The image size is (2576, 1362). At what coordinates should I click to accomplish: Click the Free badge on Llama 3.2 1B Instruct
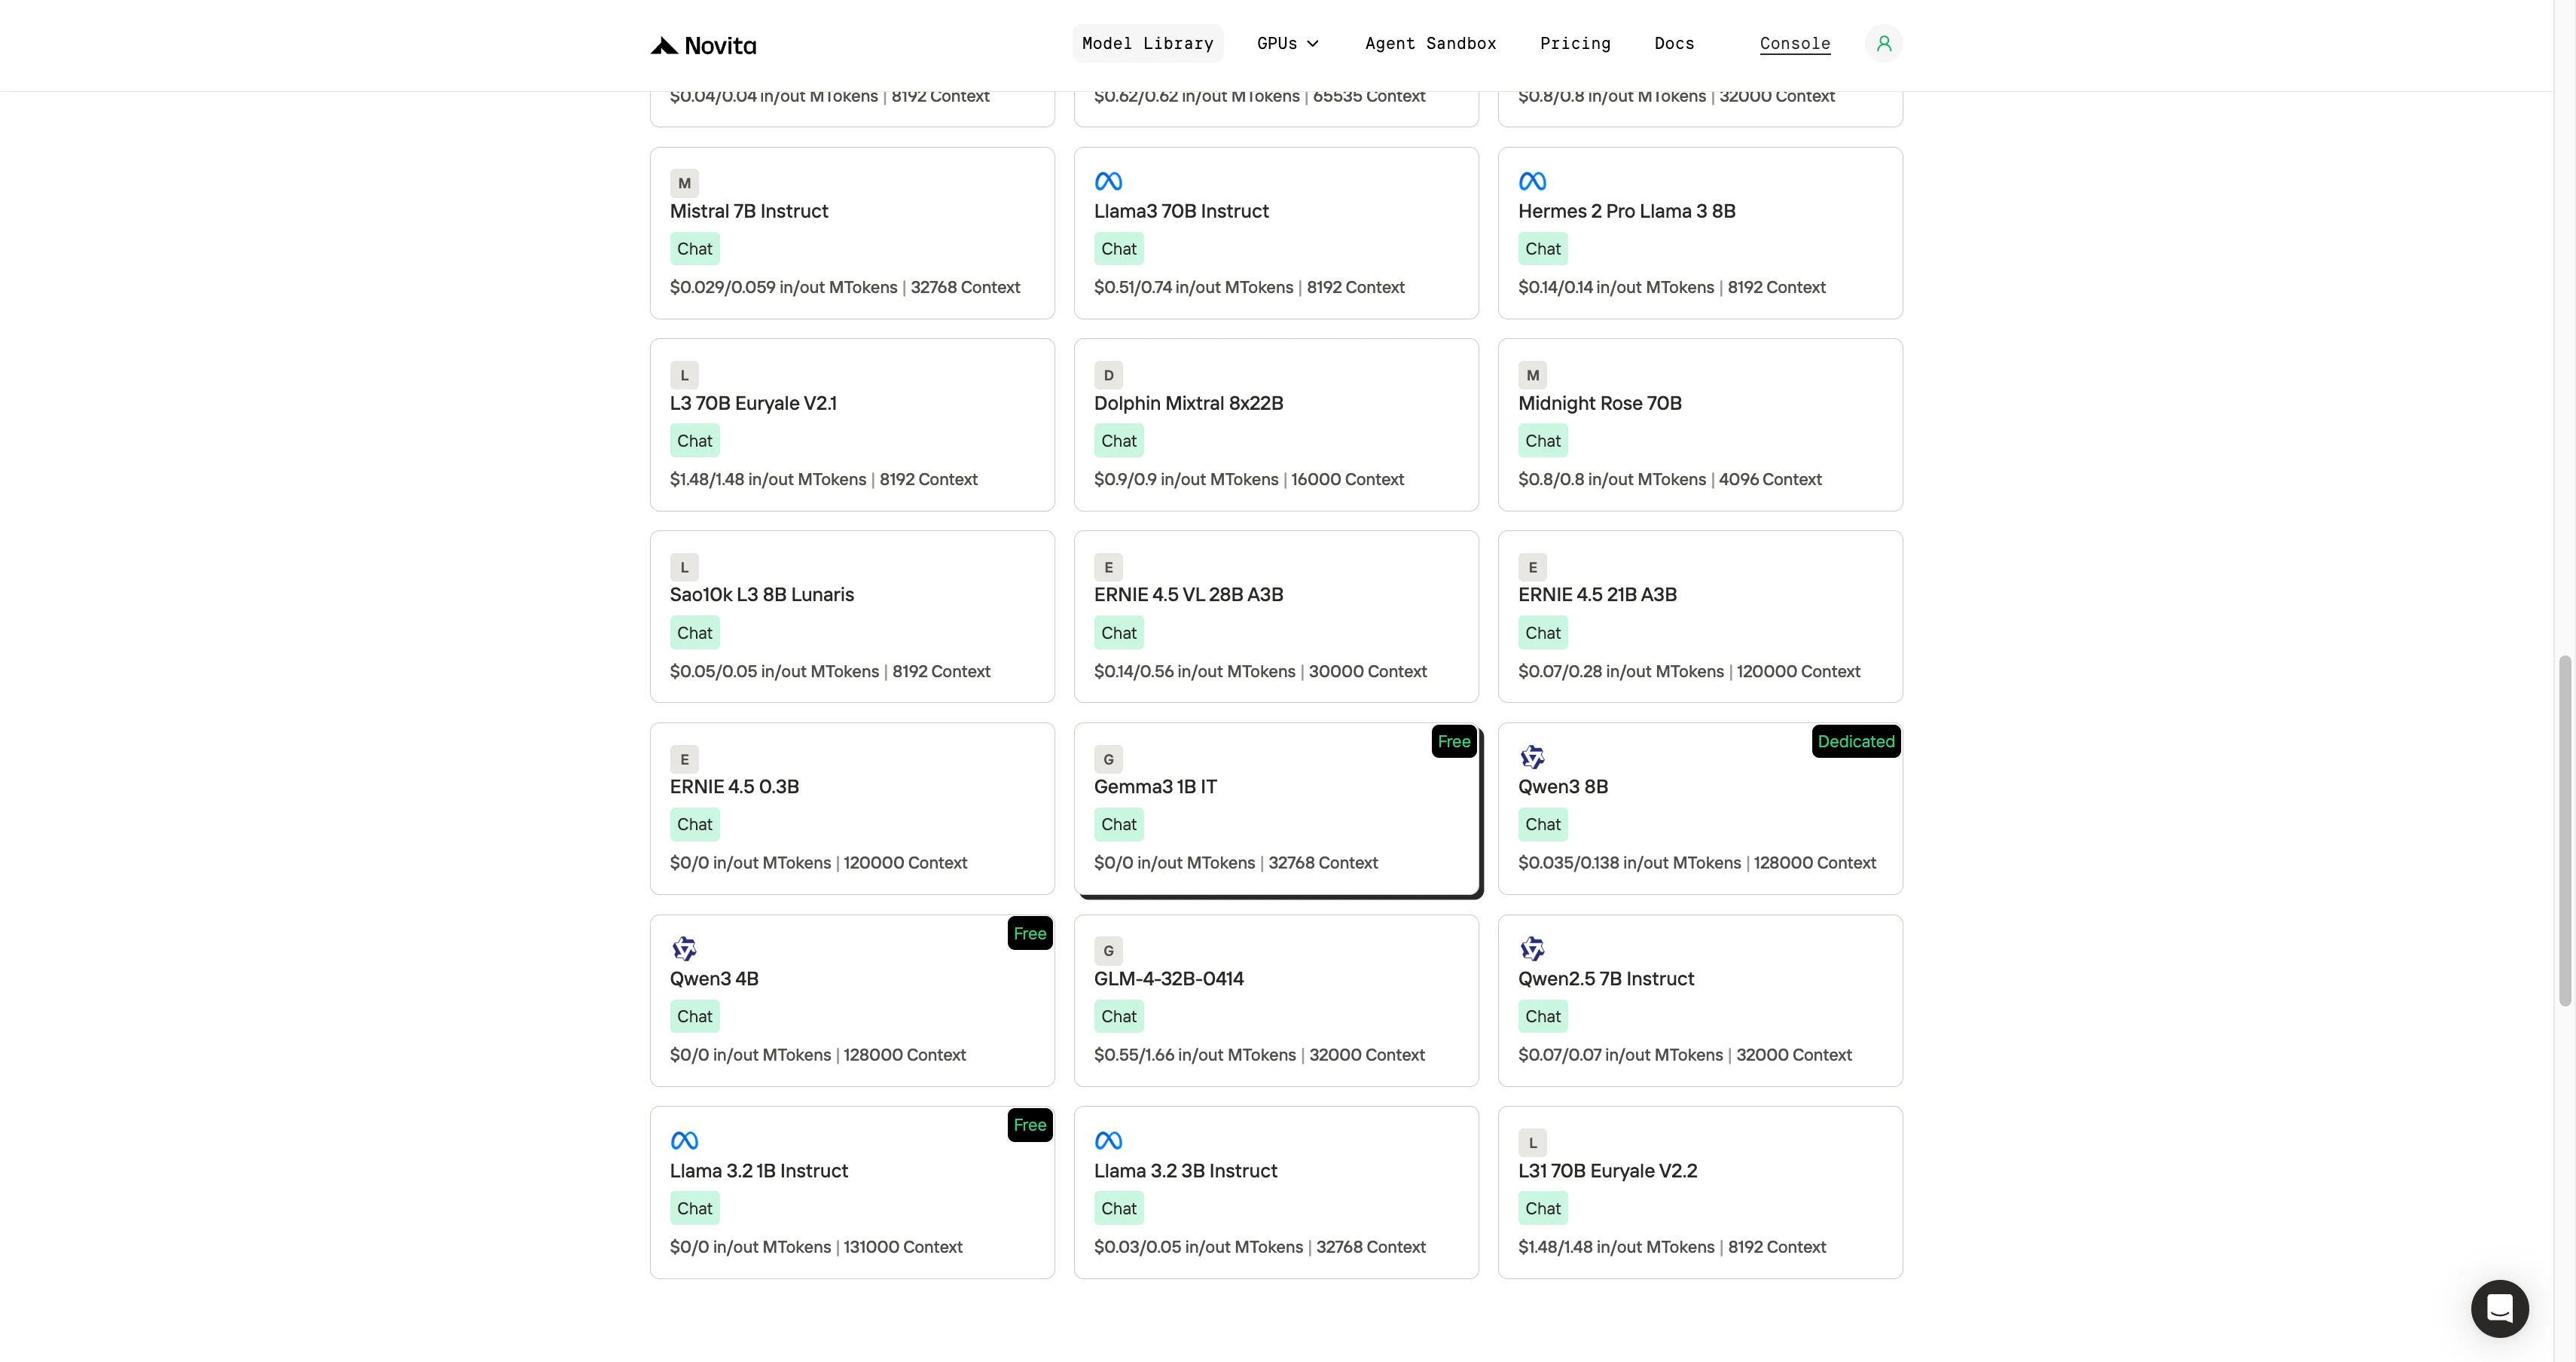tap(1029, 1125)
